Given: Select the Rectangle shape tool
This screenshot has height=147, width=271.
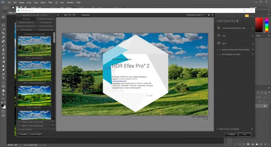Looking at the screenshot, I should coord(3,86).
